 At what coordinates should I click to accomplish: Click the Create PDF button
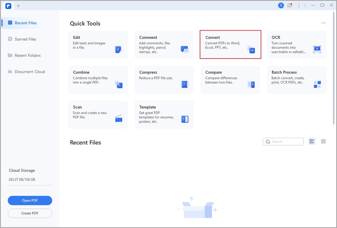click(x=30, y=213)
